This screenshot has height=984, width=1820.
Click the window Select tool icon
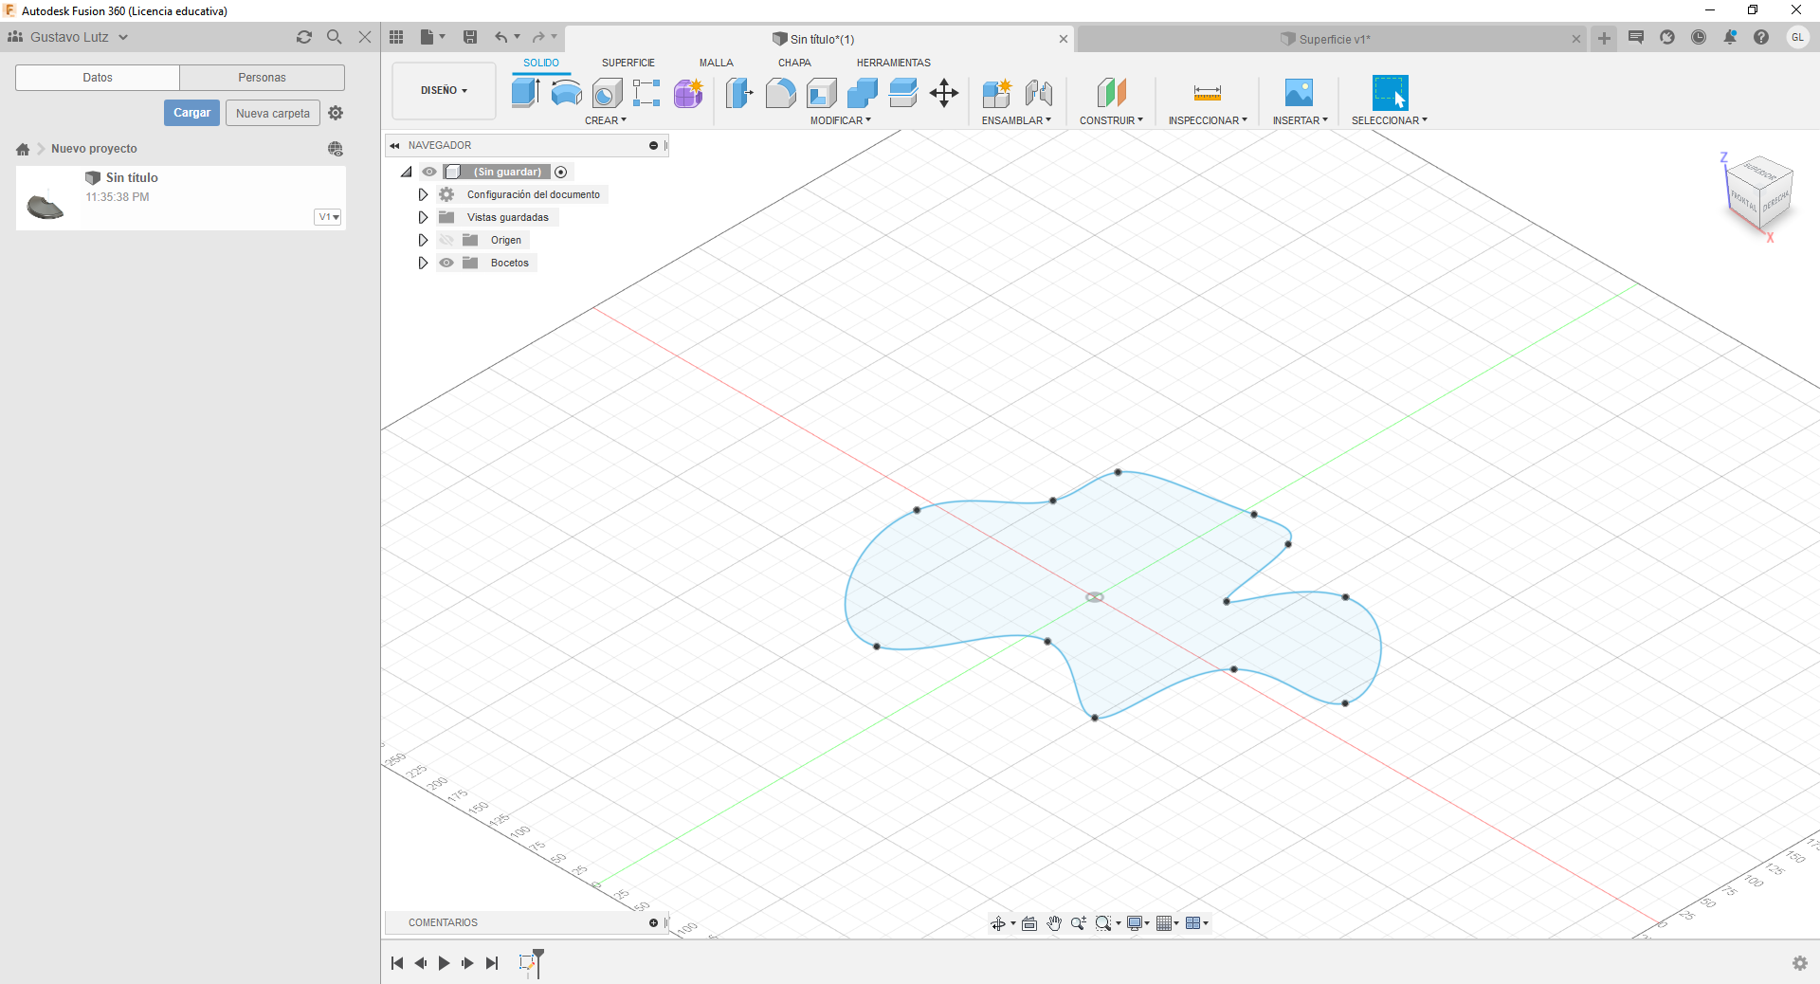1390,93
